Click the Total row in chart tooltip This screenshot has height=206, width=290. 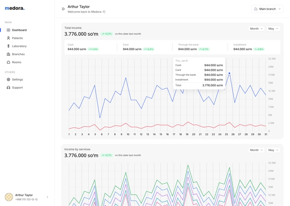coord(199,85)
